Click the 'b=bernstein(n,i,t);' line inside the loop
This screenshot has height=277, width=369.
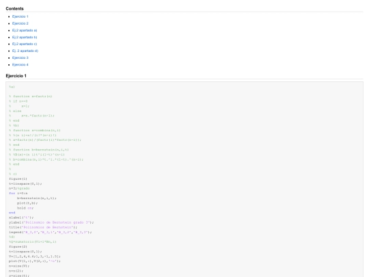tap(37, 198)
